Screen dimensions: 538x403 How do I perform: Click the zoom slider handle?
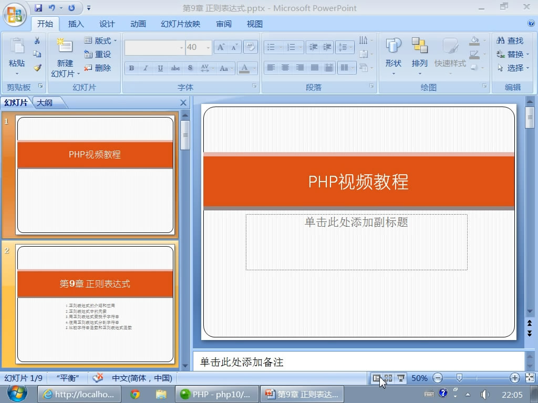pyautogui.click(x=459, y=378)
